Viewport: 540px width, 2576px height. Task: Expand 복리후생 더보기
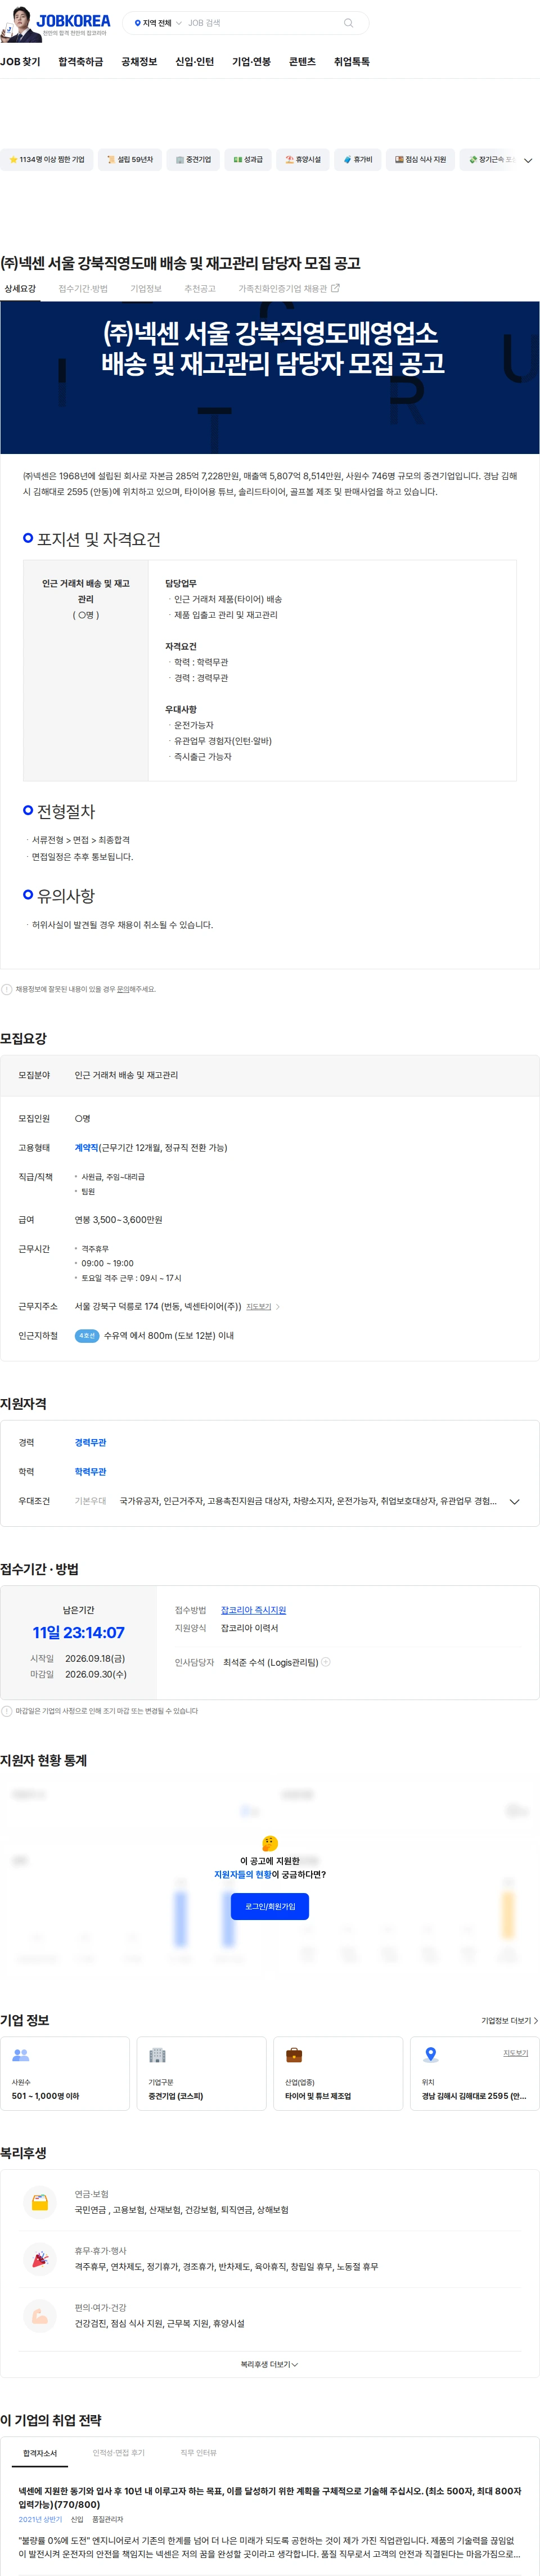pyautogui.click(x=269, y=2364)
